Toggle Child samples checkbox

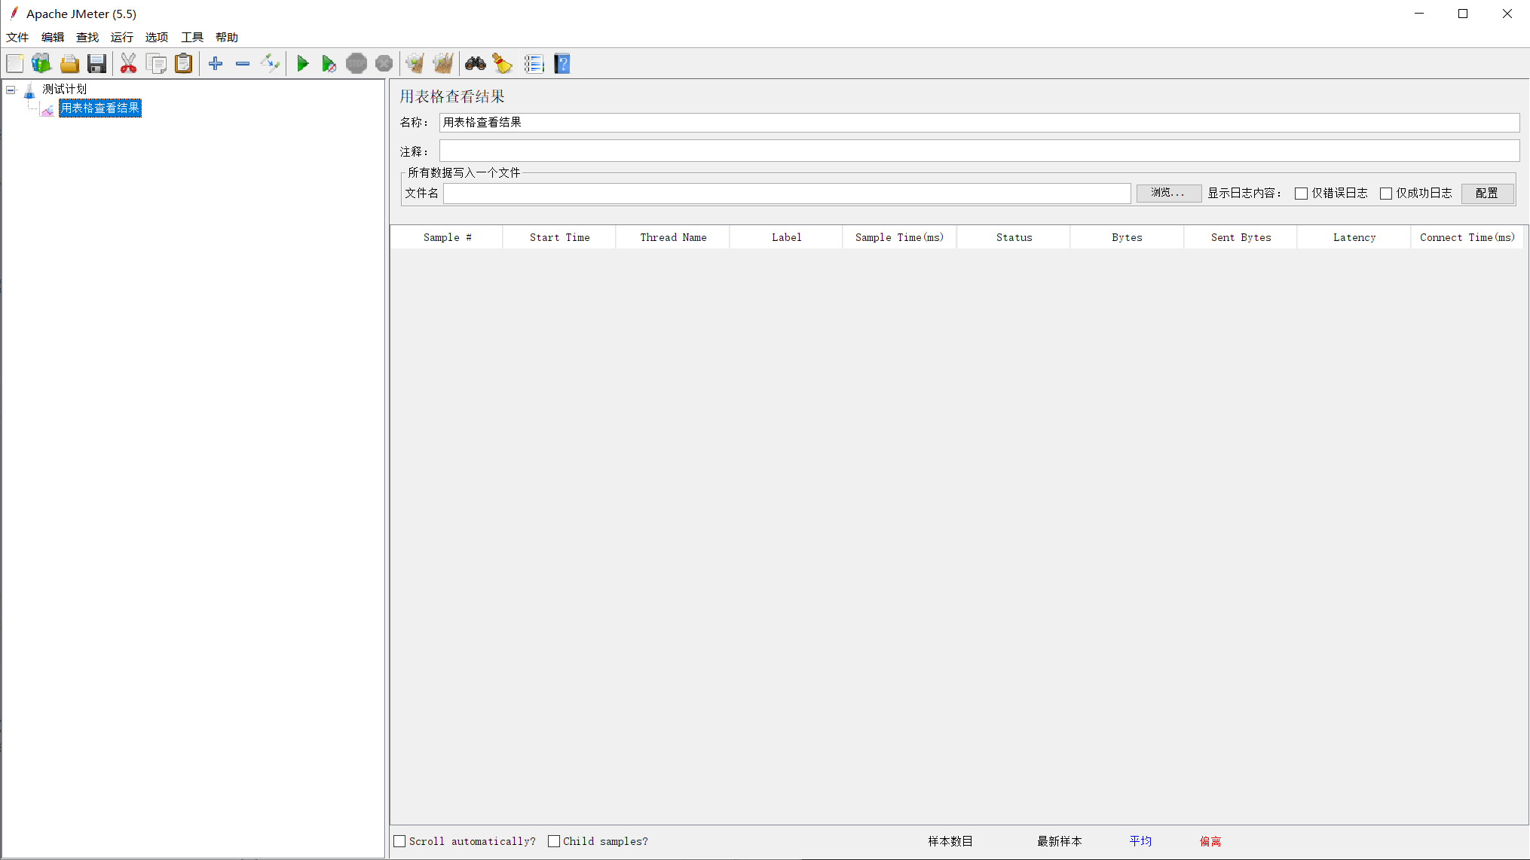pos(554,841)
